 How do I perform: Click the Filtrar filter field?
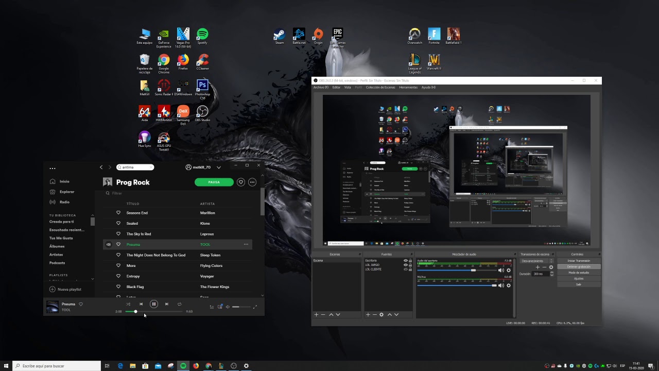coord(117,193)
